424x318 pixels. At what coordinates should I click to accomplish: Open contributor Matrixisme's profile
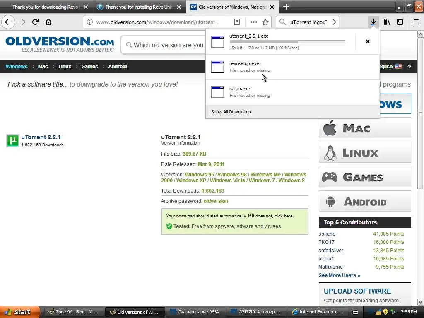(x=330, y=267)
